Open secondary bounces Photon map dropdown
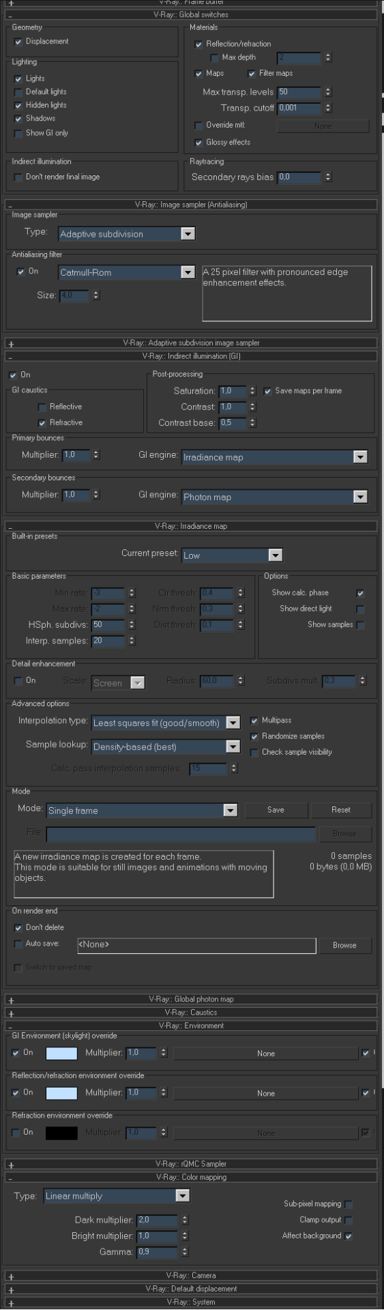Screen dimensions: 384x1310 coord(275,497)
